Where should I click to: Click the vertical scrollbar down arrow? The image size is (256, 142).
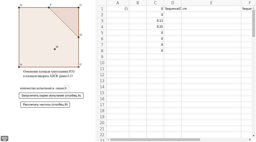(x=253, y=136)
